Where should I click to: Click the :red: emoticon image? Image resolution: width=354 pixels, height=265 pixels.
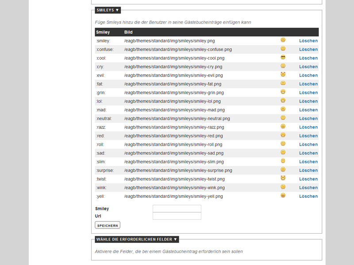(x=283, y=135)
